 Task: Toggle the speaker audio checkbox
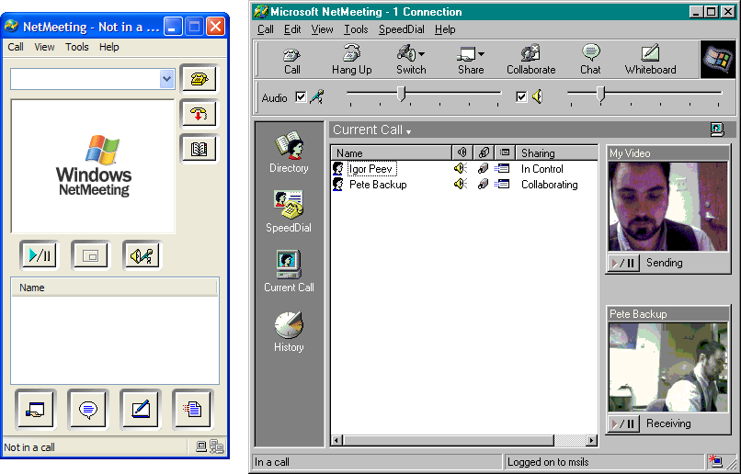[x=521, y=96]
